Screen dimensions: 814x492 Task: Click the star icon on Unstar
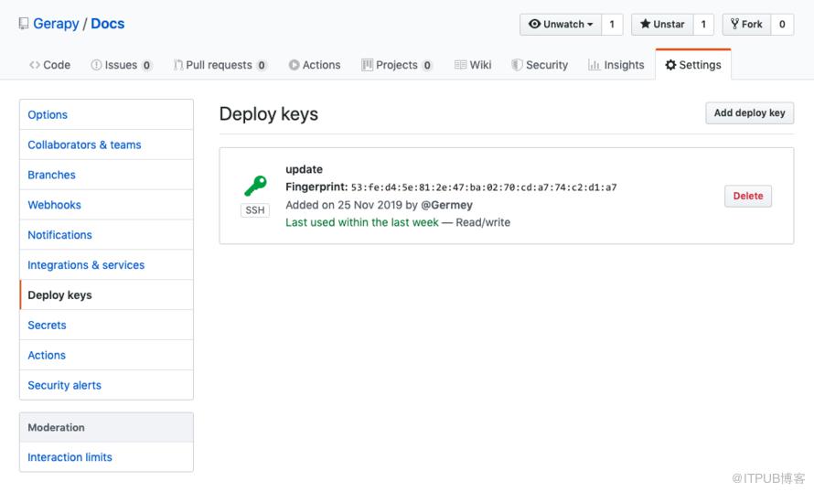[x=646, y=24]
